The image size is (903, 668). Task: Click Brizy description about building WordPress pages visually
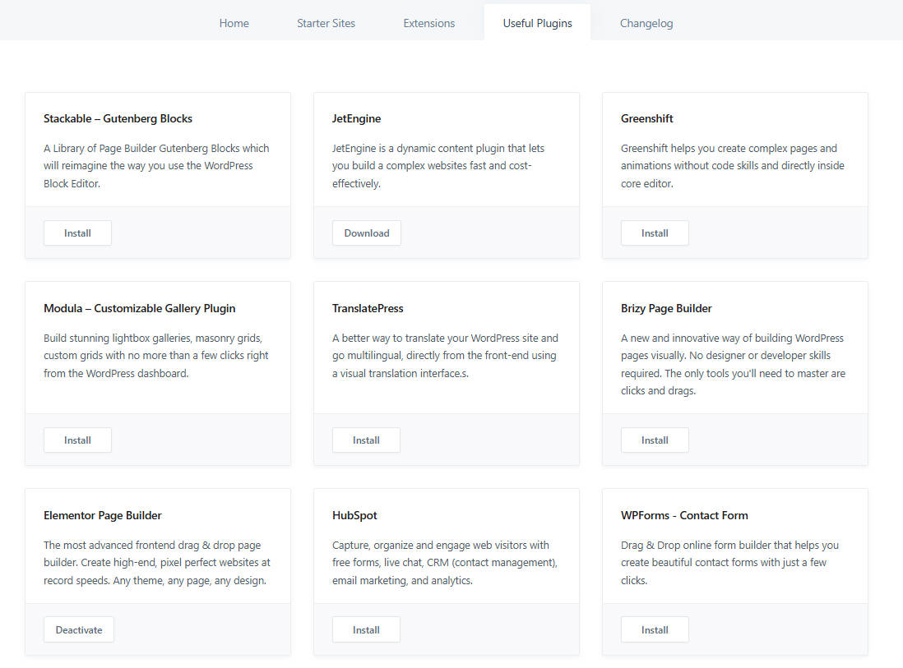pos(733,364)
